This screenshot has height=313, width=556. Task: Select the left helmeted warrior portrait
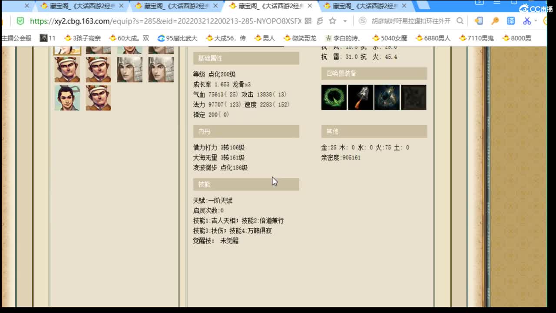pyautogui.click(x=130, y=70)
